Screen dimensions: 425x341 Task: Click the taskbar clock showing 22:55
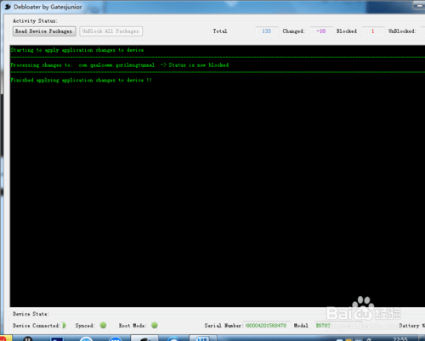[x=400, y=338]
